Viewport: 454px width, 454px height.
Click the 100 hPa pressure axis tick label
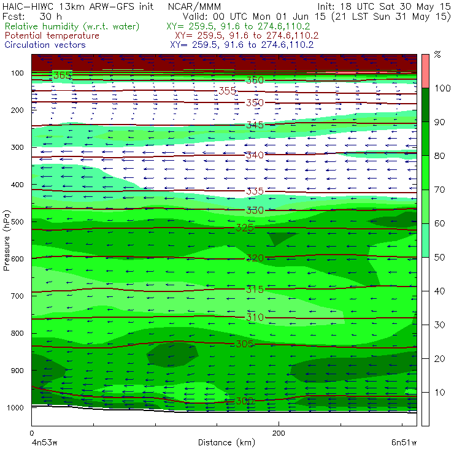[17, 73]
